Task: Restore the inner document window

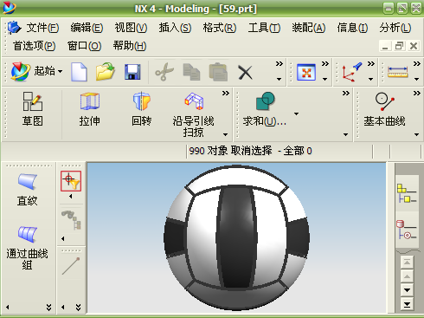Action: coord(399,46)
